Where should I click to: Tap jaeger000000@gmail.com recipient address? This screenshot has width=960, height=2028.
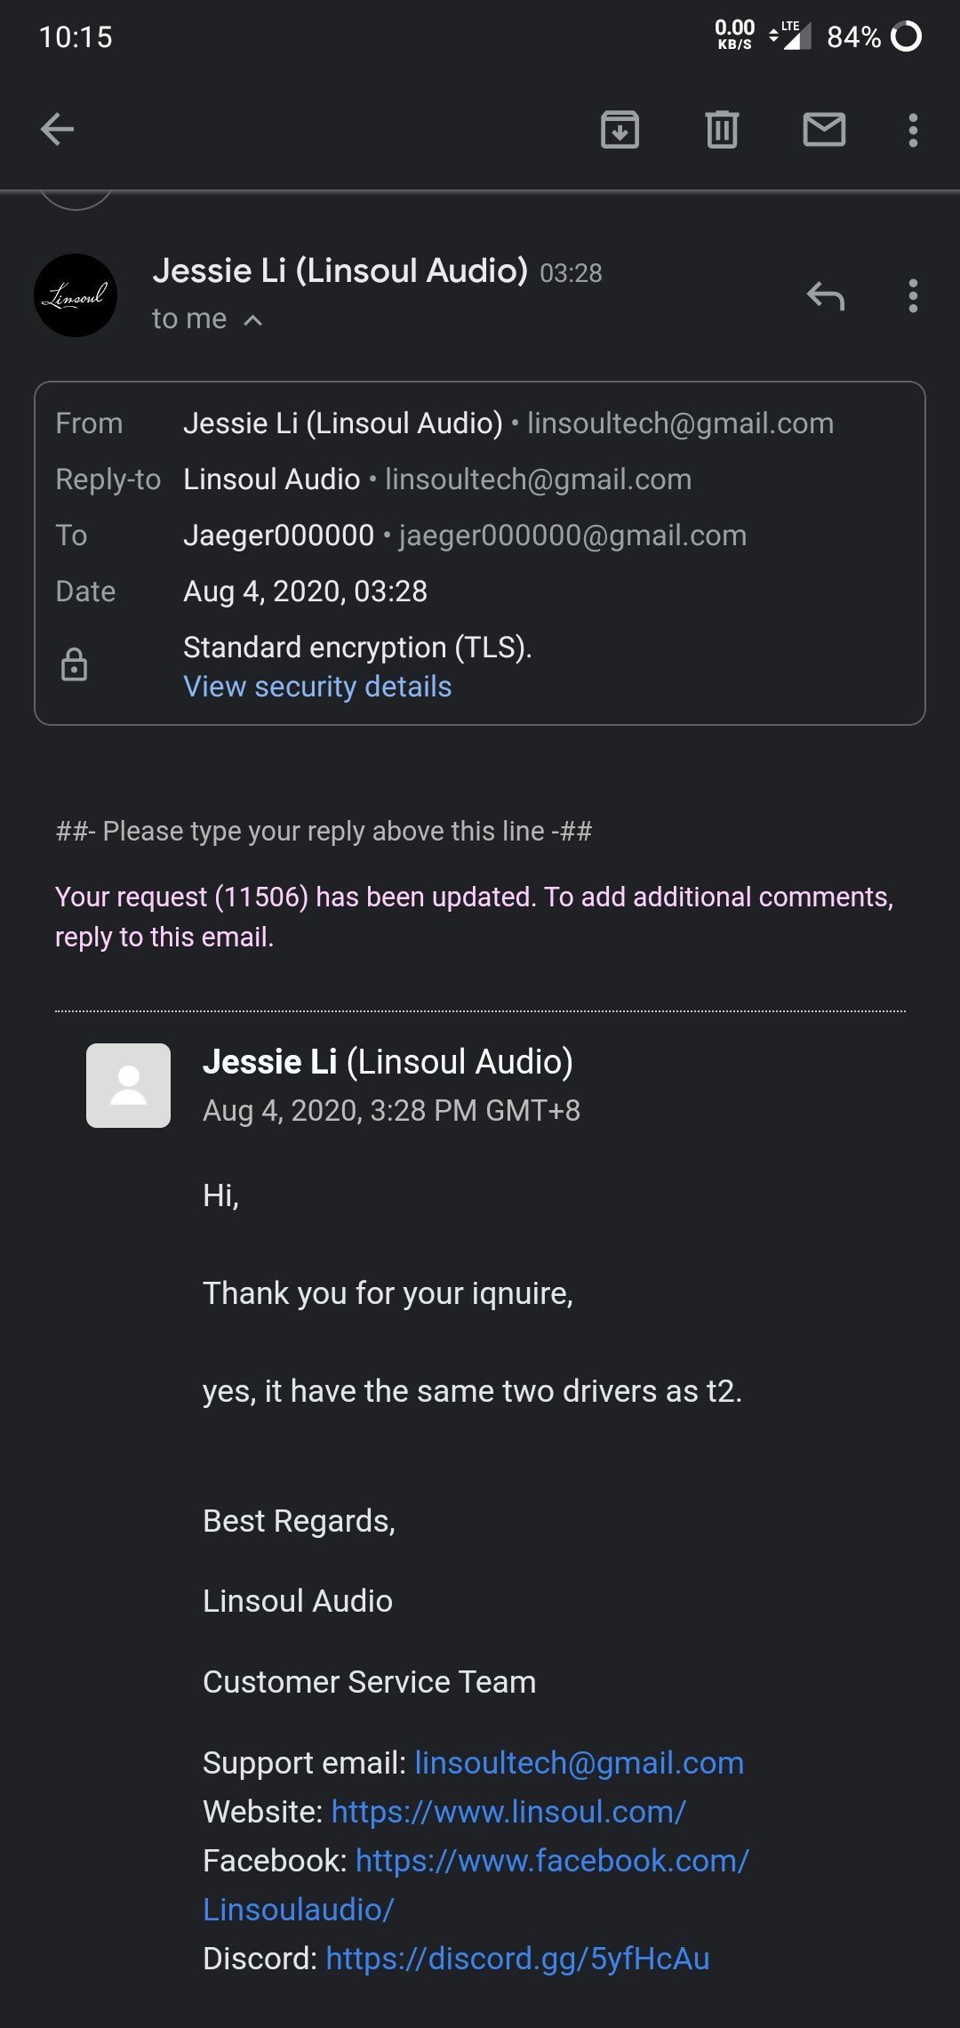572,535
